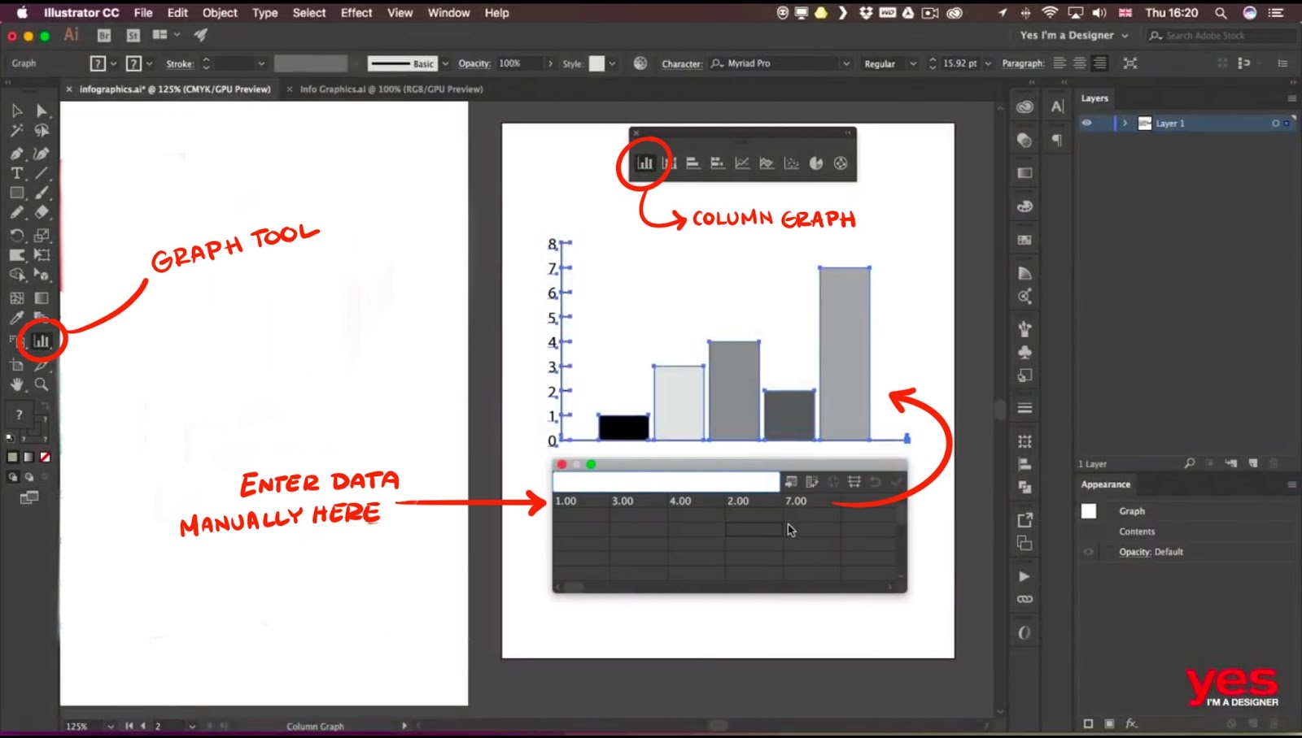Click the Create New Layer button
This screenshot has height=738, width=1302.
click(1253, 462)
